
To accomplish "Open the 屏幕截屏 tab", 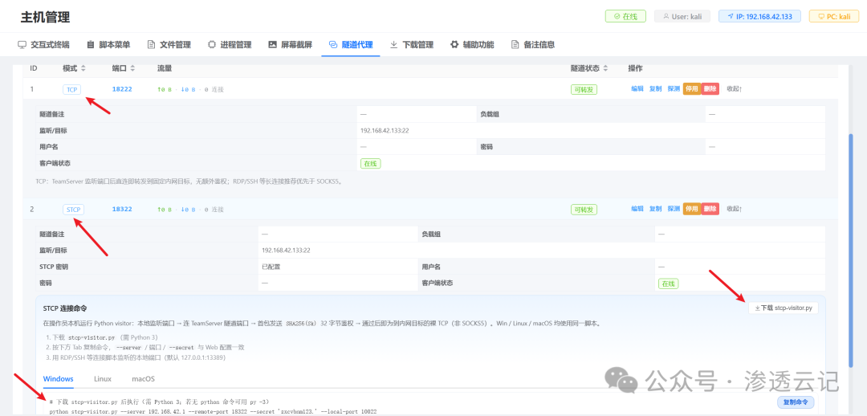I will click(291, 45).
